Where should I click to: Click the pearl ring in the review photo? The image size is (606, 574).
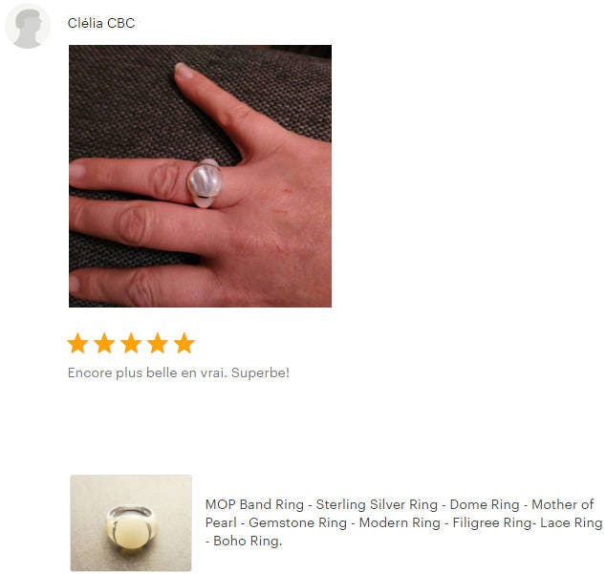[x=205, y=183]
